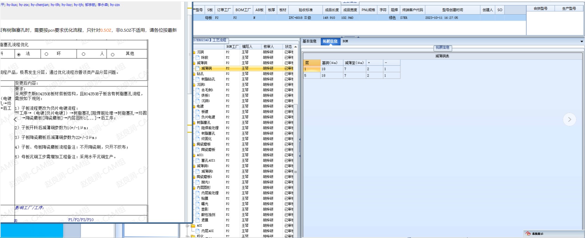
Task: Click the document icon beside 显影
Action: (197, 209)
